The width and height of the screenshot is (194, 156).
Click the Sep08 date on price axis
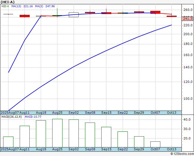click(x=90, y=113)
